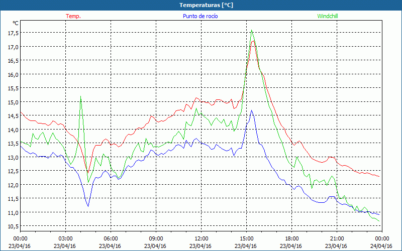This screenshot has height=251, width=402.
Task: Click the 11,5 y-axis value
Action: point(14,198)
